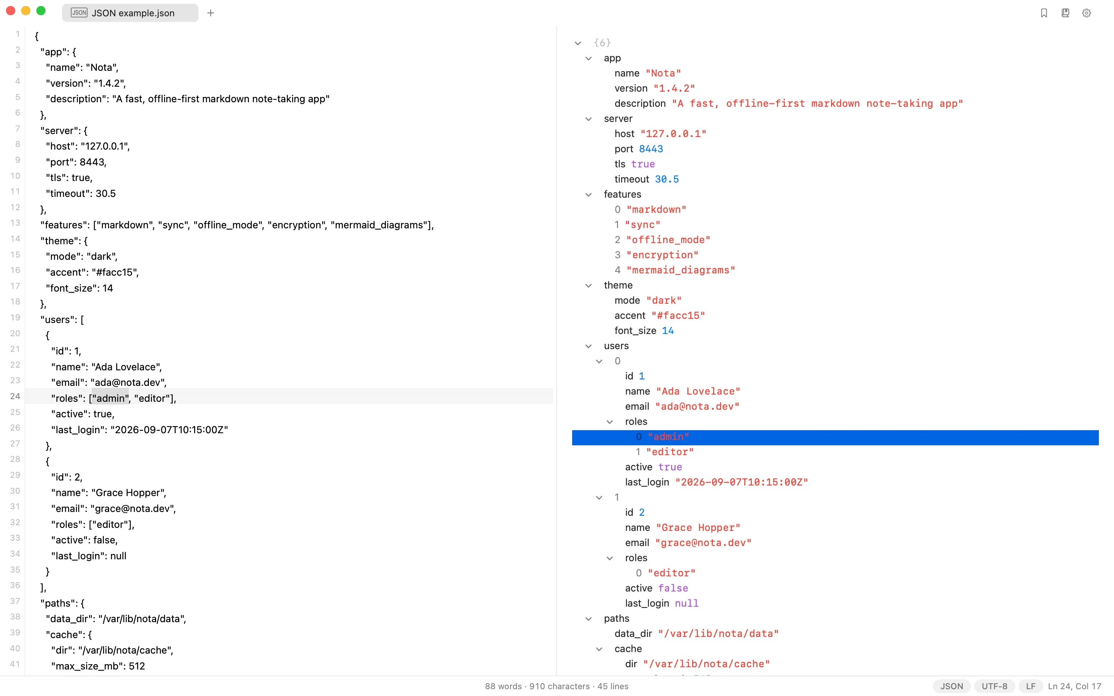The width and height of the screenshot is (1114, 696).
Task: Collapse users item 1 chevron
Action: click(599, 498)
